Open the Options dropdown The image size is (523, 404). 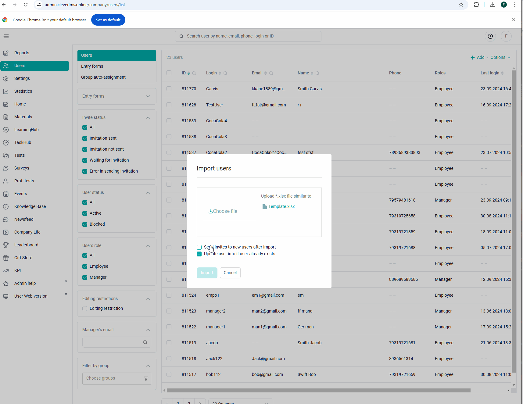tap(500, 57)
